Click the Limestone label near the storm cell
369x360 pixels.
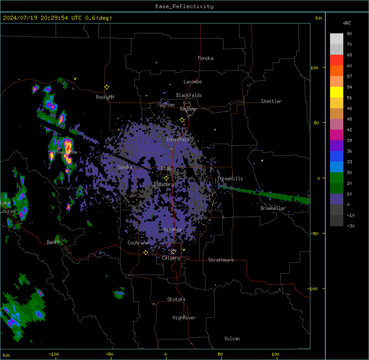[x=65, y=152]
